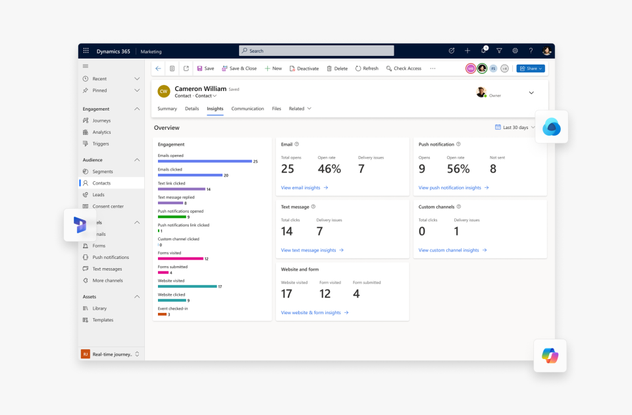Open the settings gear in top bar
The height and width of the screenshot is (415, 632).
pyautogui.click(x=515, y=51)
